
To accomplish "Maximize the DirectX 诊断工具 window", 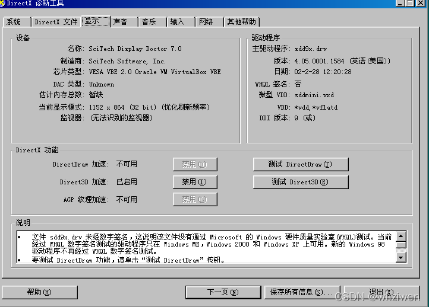I will click(410, 3).
